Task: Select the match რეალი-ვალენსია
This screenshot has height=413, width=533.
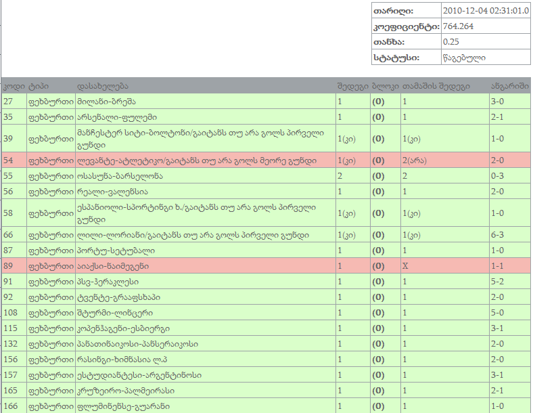Action: click(x=112, y=192)
